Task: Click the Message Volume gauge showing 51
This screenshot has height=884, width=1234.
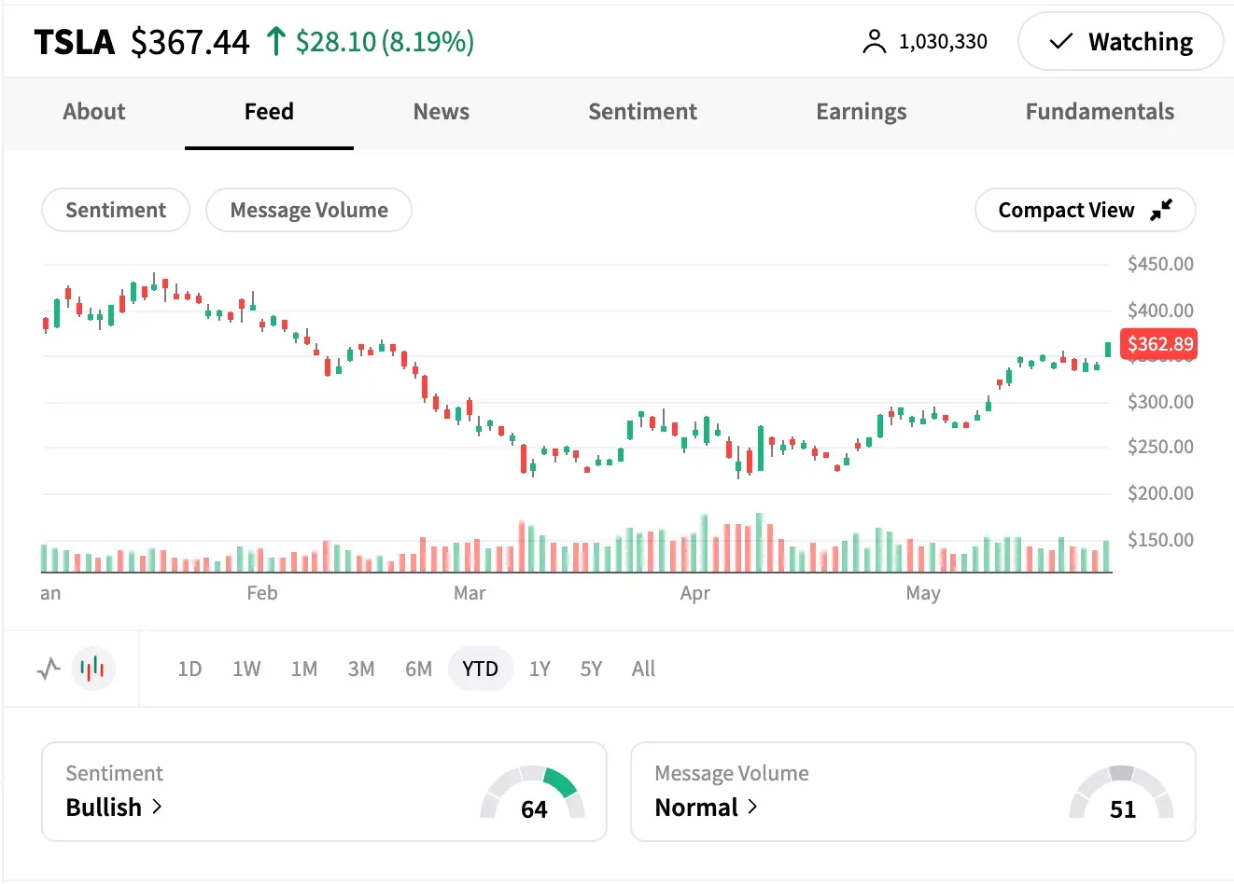Action: (1121, 793)
